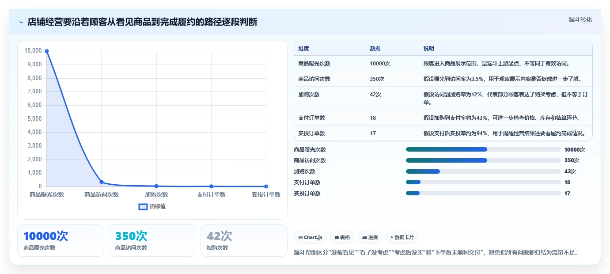Click the progress bar for 商品访问次数
The image size is (610, 274).
(483, 160)
